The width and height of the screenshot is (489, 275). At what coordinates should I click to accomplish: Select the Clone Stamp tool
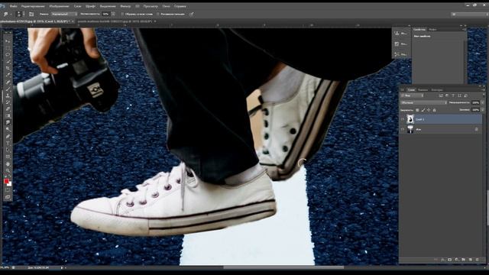(x=8, y=95)
